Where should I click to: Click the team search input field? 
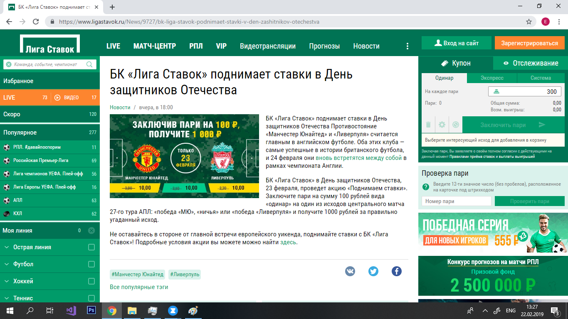[x=50, y=64]
